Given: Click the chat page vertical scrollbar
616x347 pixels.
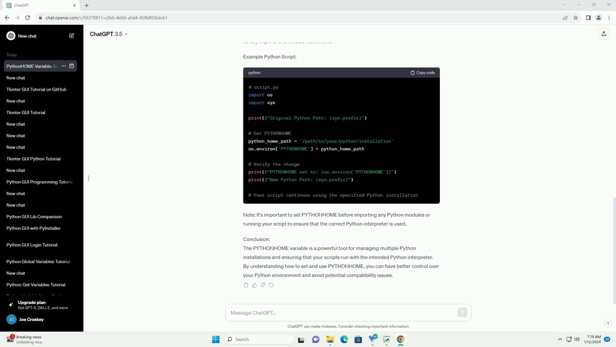Looking at the screenshot, I should coord(614,251).
